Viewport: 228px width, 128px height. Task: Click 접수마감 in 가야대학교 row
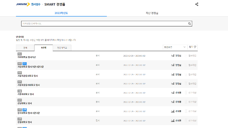(191, 56)
